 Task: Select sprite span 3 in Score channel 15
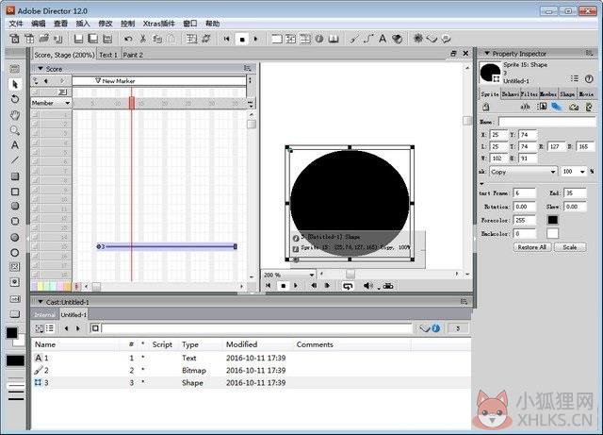click(167, 246)
